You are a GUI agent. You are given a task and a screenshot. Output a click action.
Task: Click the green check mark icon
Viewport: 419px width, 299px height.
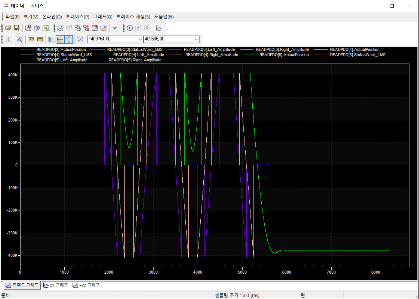pyautogui.click(x=115, y=28)
